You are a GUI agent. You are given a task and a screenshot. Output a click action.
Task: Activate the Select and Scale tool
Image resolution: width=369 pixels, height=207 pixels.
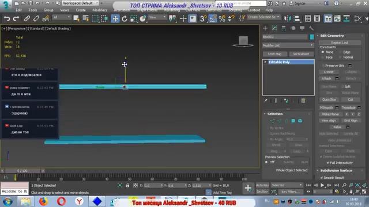(134, 18)
